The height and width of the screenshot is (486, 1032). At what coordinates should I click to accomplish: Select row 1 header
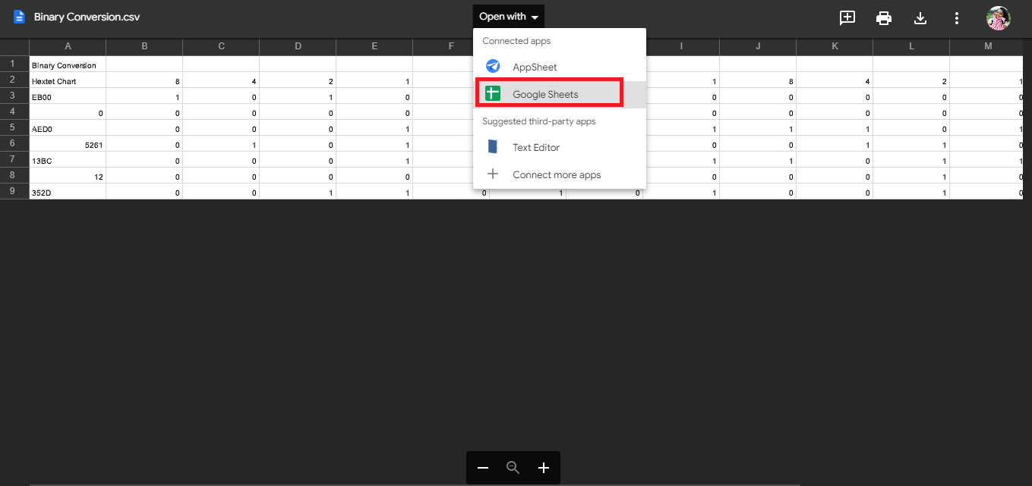(x=14, y=64)
